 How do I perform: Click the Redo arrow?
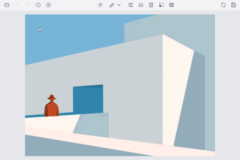(x=28, y=5)
